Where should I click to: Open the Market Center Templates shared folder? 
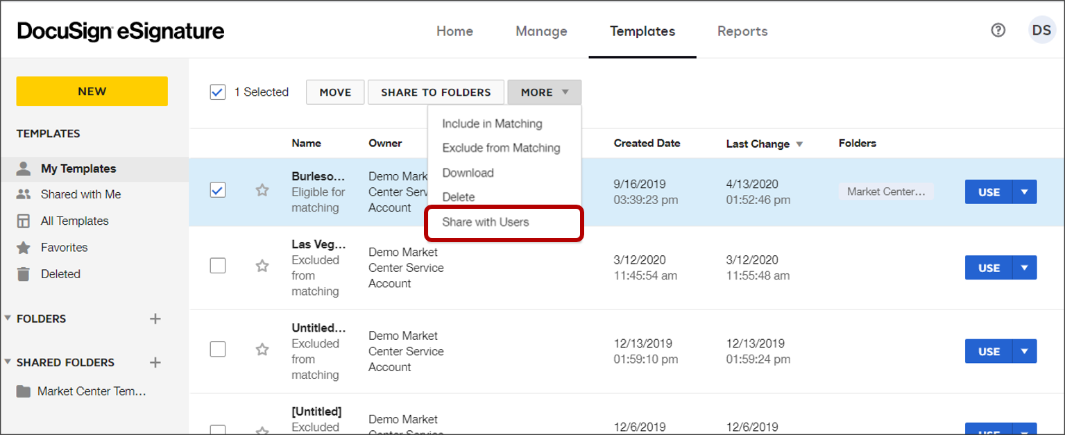click(x=92, y=391)
